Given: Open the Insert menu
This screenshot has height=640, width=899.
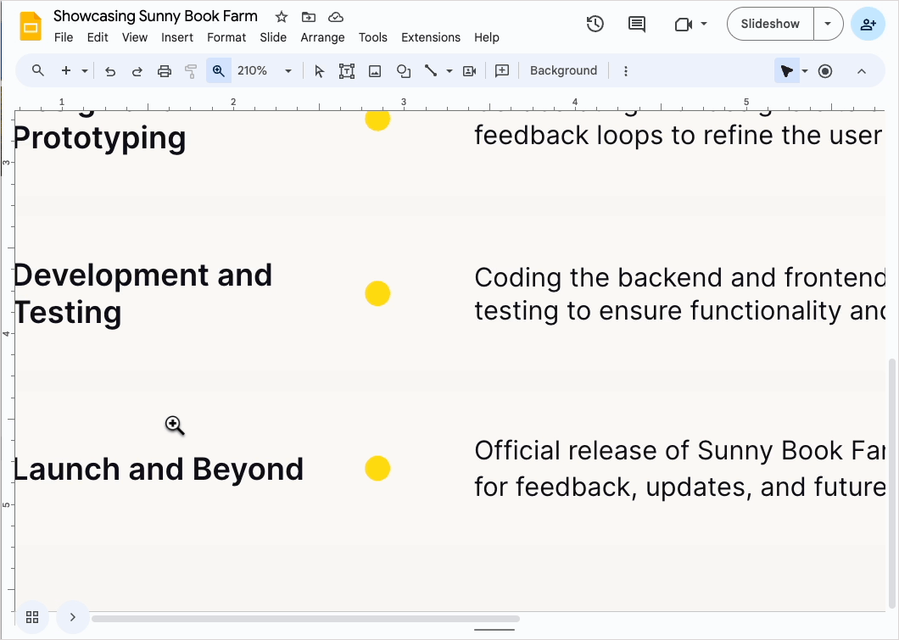Looking at the screenshot, I should (177, 37).
